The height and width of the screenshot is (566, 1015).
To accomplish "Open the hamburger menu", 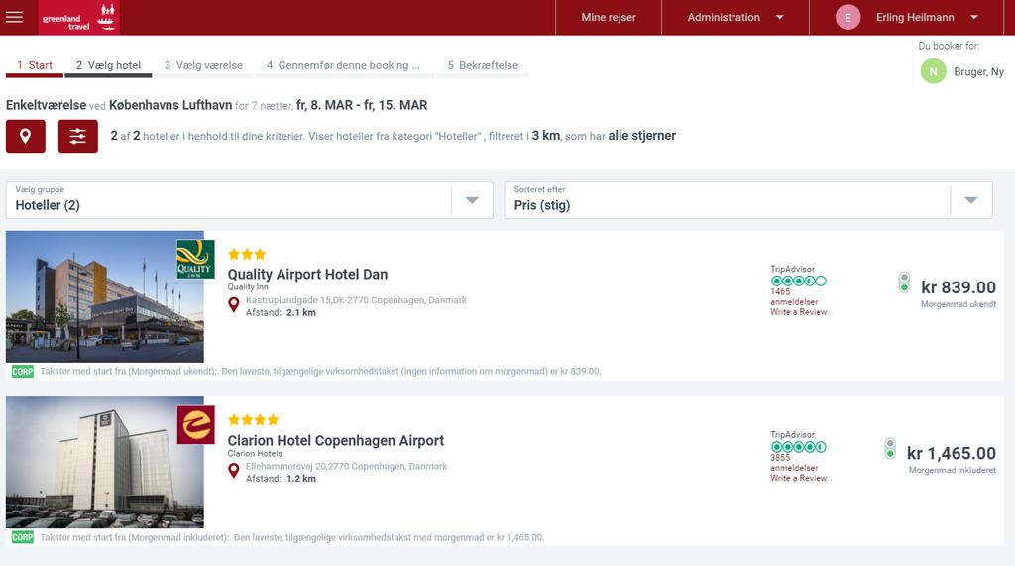I will tap(14, 18).
